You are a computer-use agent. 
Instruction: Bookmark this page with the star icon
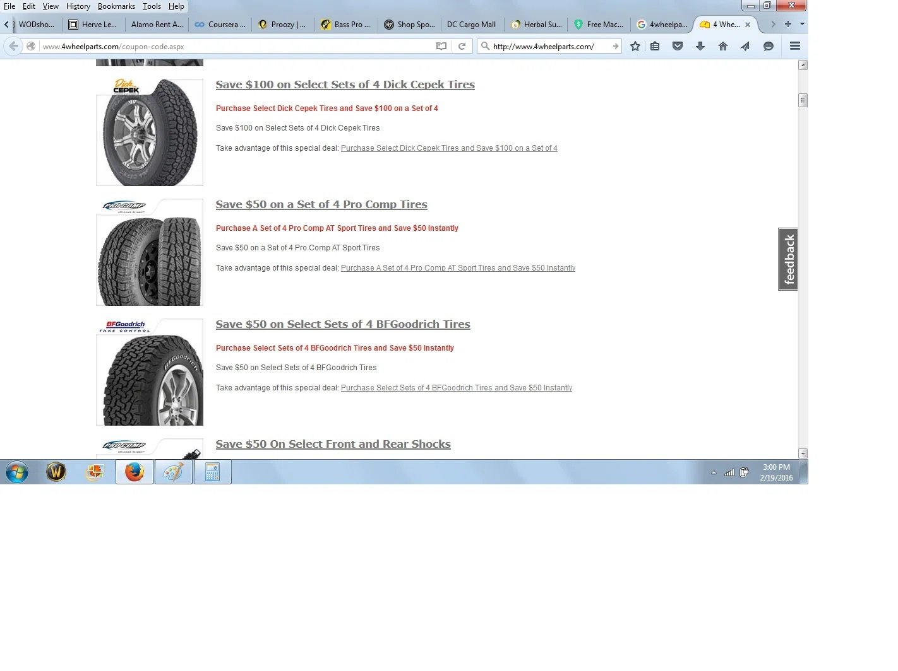635,46
